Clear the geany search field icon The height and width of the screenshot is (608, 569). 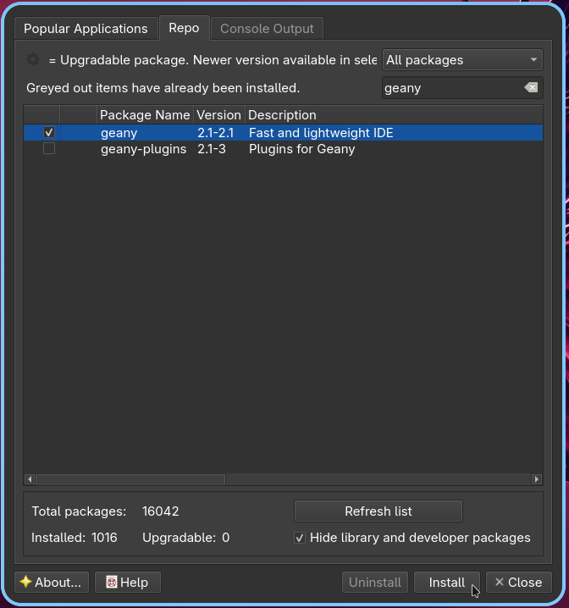531,87
